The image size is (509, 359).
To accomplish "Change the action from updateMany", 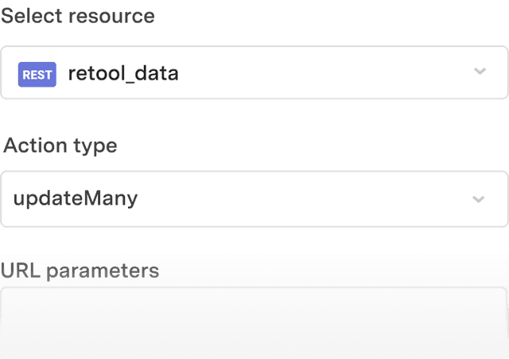I will click(254, 199).
